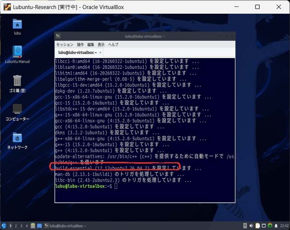Screen dimensions: 290x230
Task: Click the removable media tray icon
Action: [x=245, y=226]
